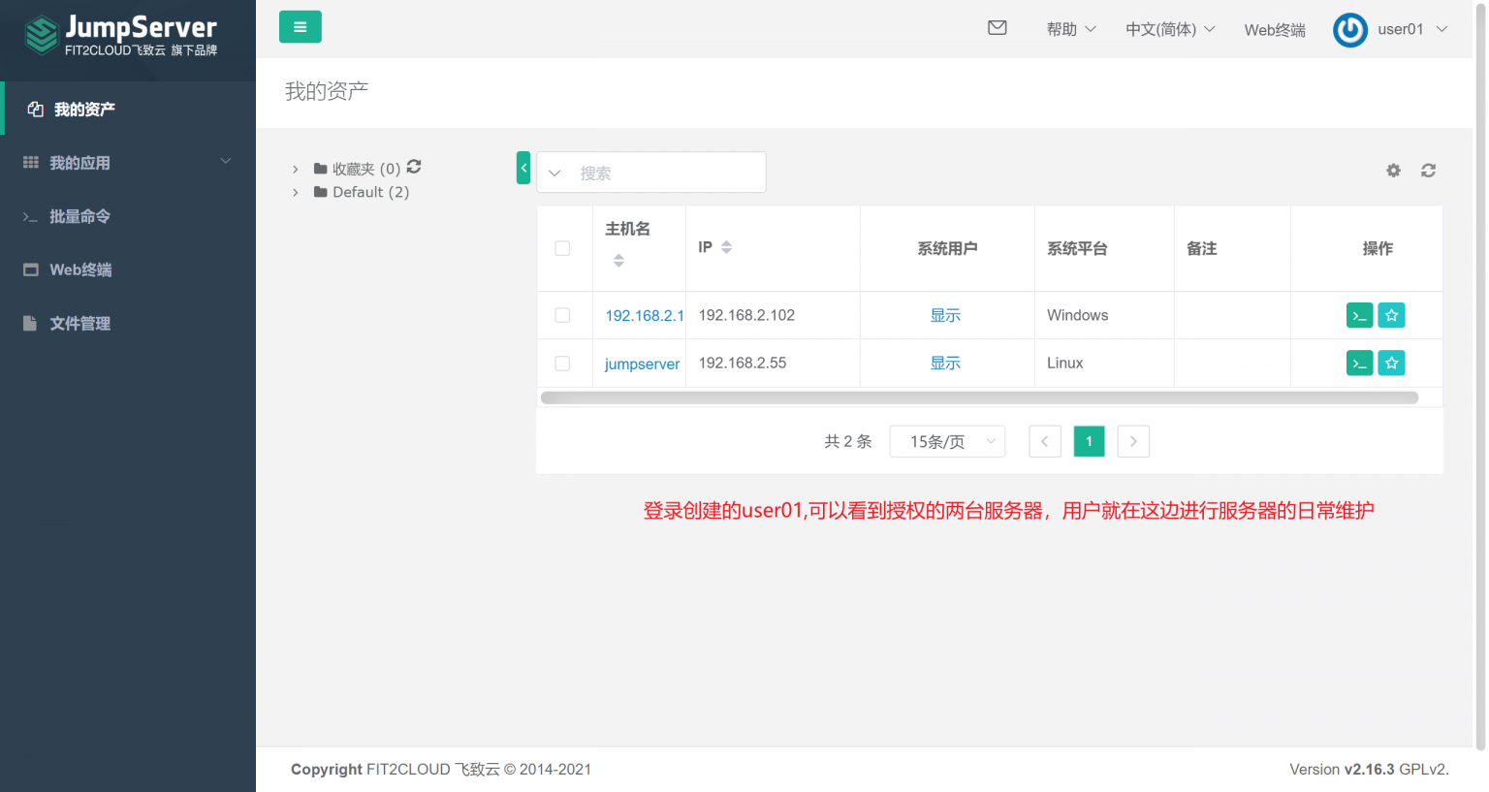Image resolution: width=1489 pixels, height=792 pixels.
Task: Expand the Default tree node arrow
Action: pos(296,192)
